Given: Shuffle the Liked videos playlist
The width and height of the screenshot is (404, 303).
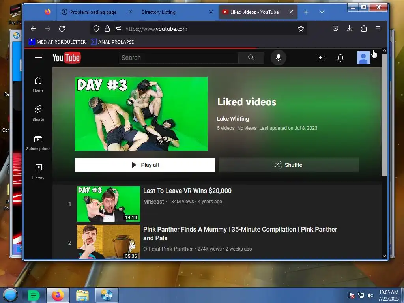Looking at the screenshot, I should pyautogui.click(x=288, y=165).
